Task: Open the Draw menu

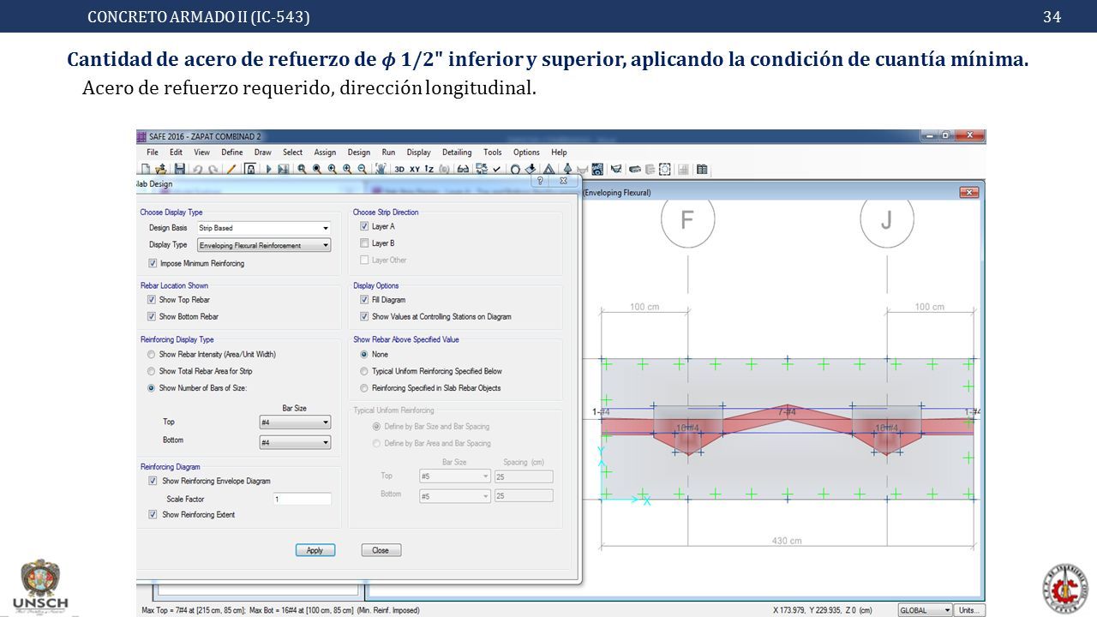Action: (x=262, y=153)
